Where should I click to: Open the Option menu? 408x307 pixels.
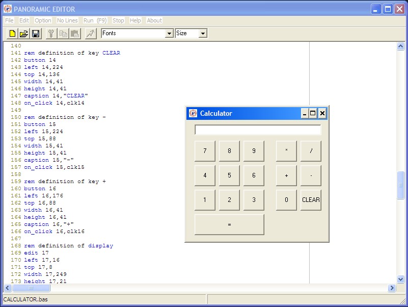coord(43,20)
